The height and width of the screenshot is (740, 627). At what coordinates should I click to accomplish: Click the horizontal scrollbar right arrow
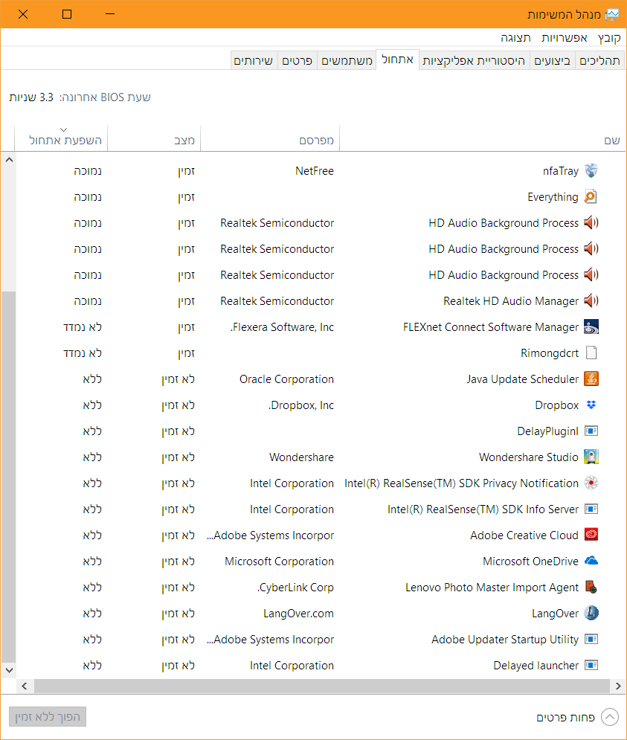618,686
